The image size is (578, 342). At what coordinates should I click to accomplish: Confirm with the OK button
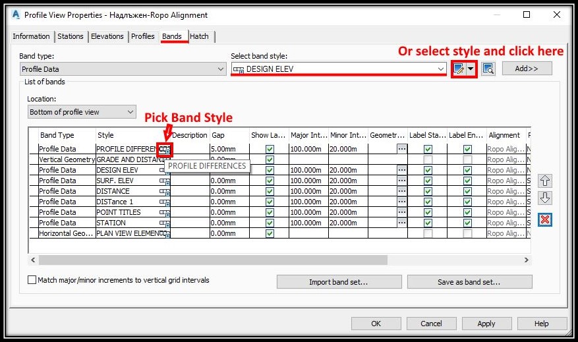pyautogui.click(x=376, y=324)
